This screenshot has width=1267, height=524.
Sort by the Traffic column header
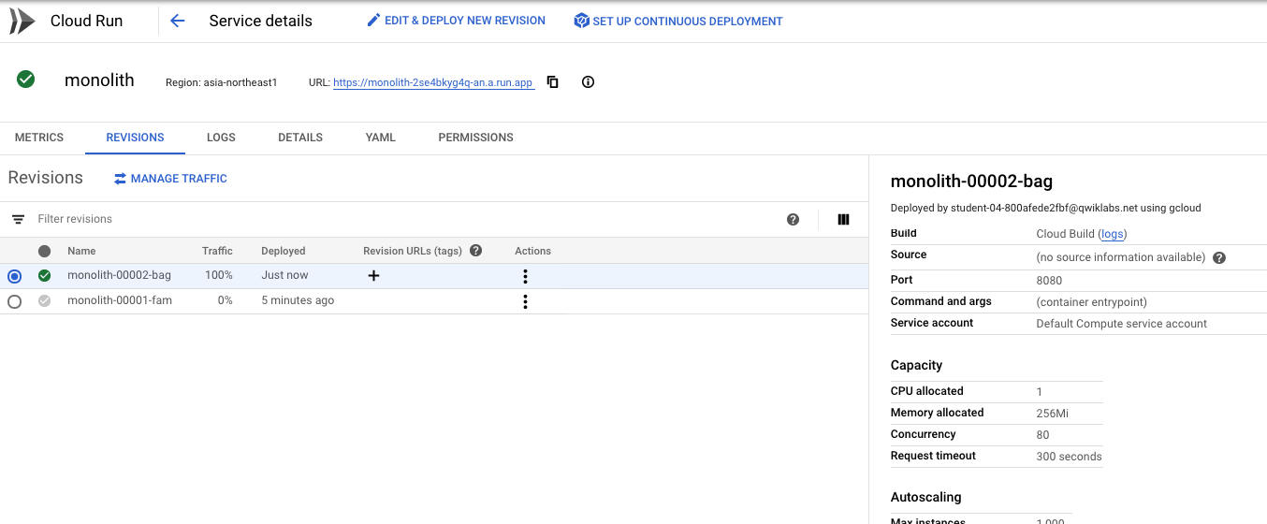coord(217,251)
